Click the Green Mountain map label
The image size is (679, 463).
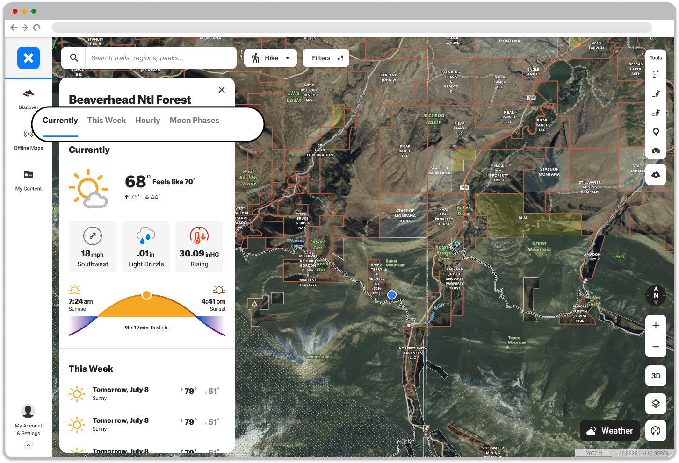pyautogui.click(x=539, y=246)
